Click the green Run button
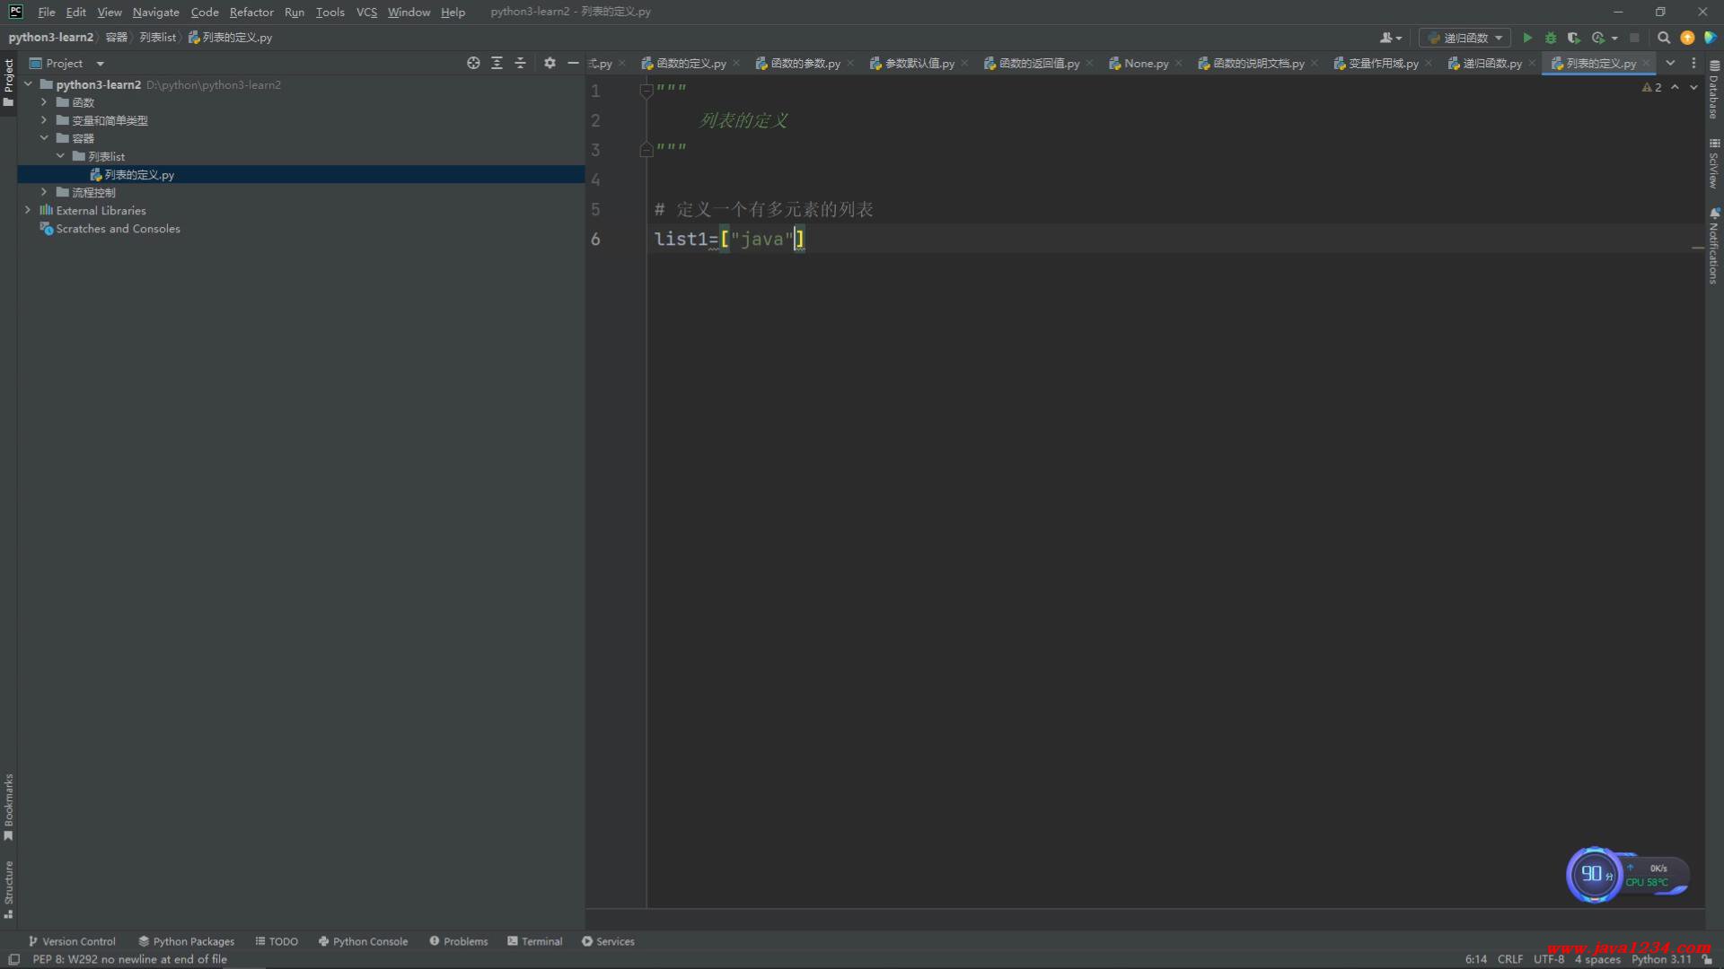The image size is (1724, 969). (1527, 38)
